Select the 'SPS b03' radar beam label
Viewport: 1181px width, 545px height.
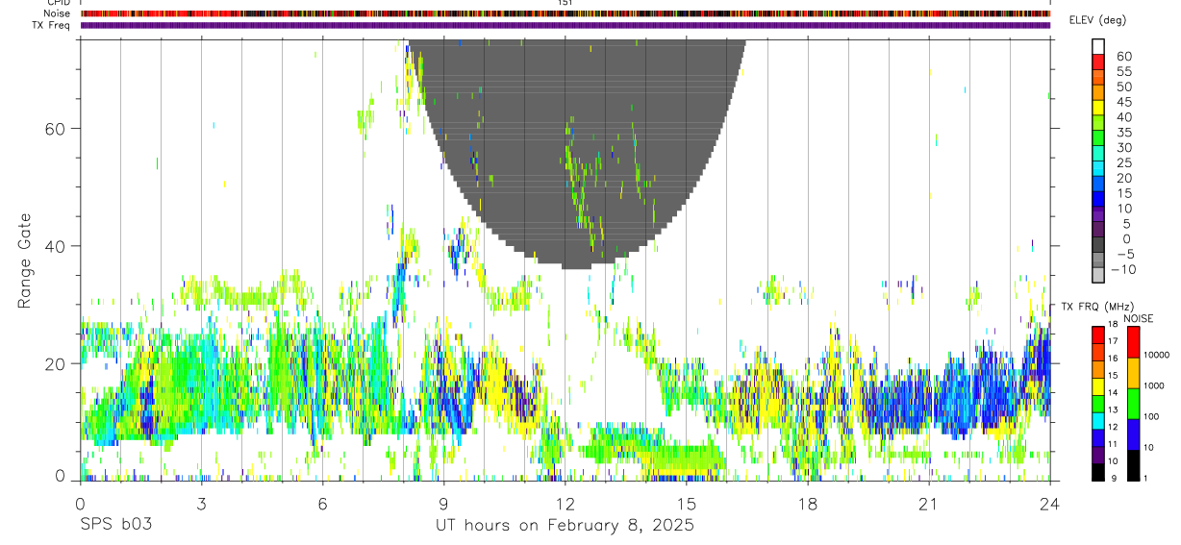tap(115, 526)
